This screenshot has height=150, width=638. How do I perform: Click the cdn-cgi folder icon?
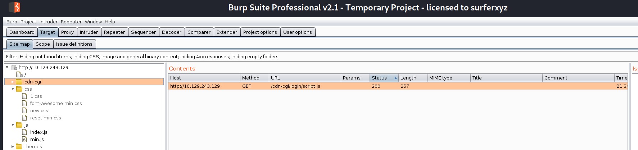tap(19, 82)
